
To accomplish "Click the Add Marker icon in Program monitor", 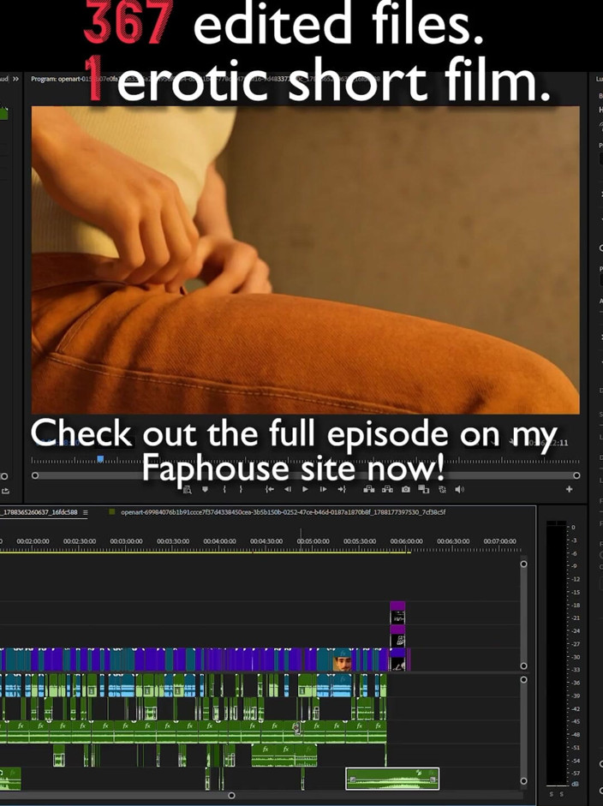I will click(x=205, y=489).
